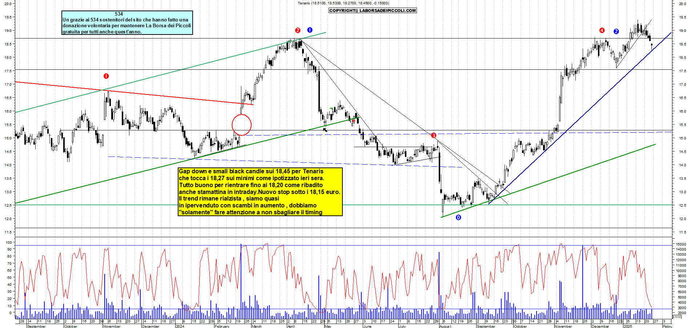Click the red wave marker 4
This screenshot has height=328, width=687.
point(602,30)
